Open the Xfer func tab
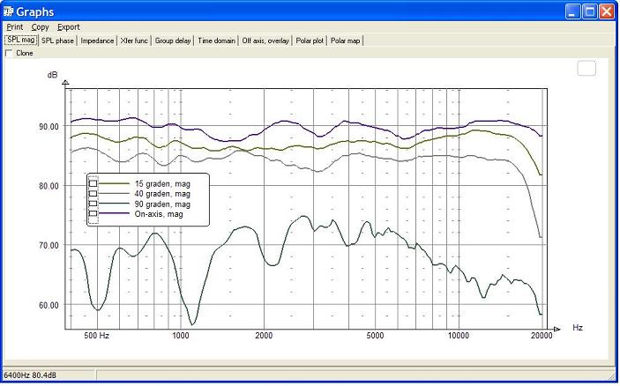Screen dimensions: 620x386 (x=134, y=41)
